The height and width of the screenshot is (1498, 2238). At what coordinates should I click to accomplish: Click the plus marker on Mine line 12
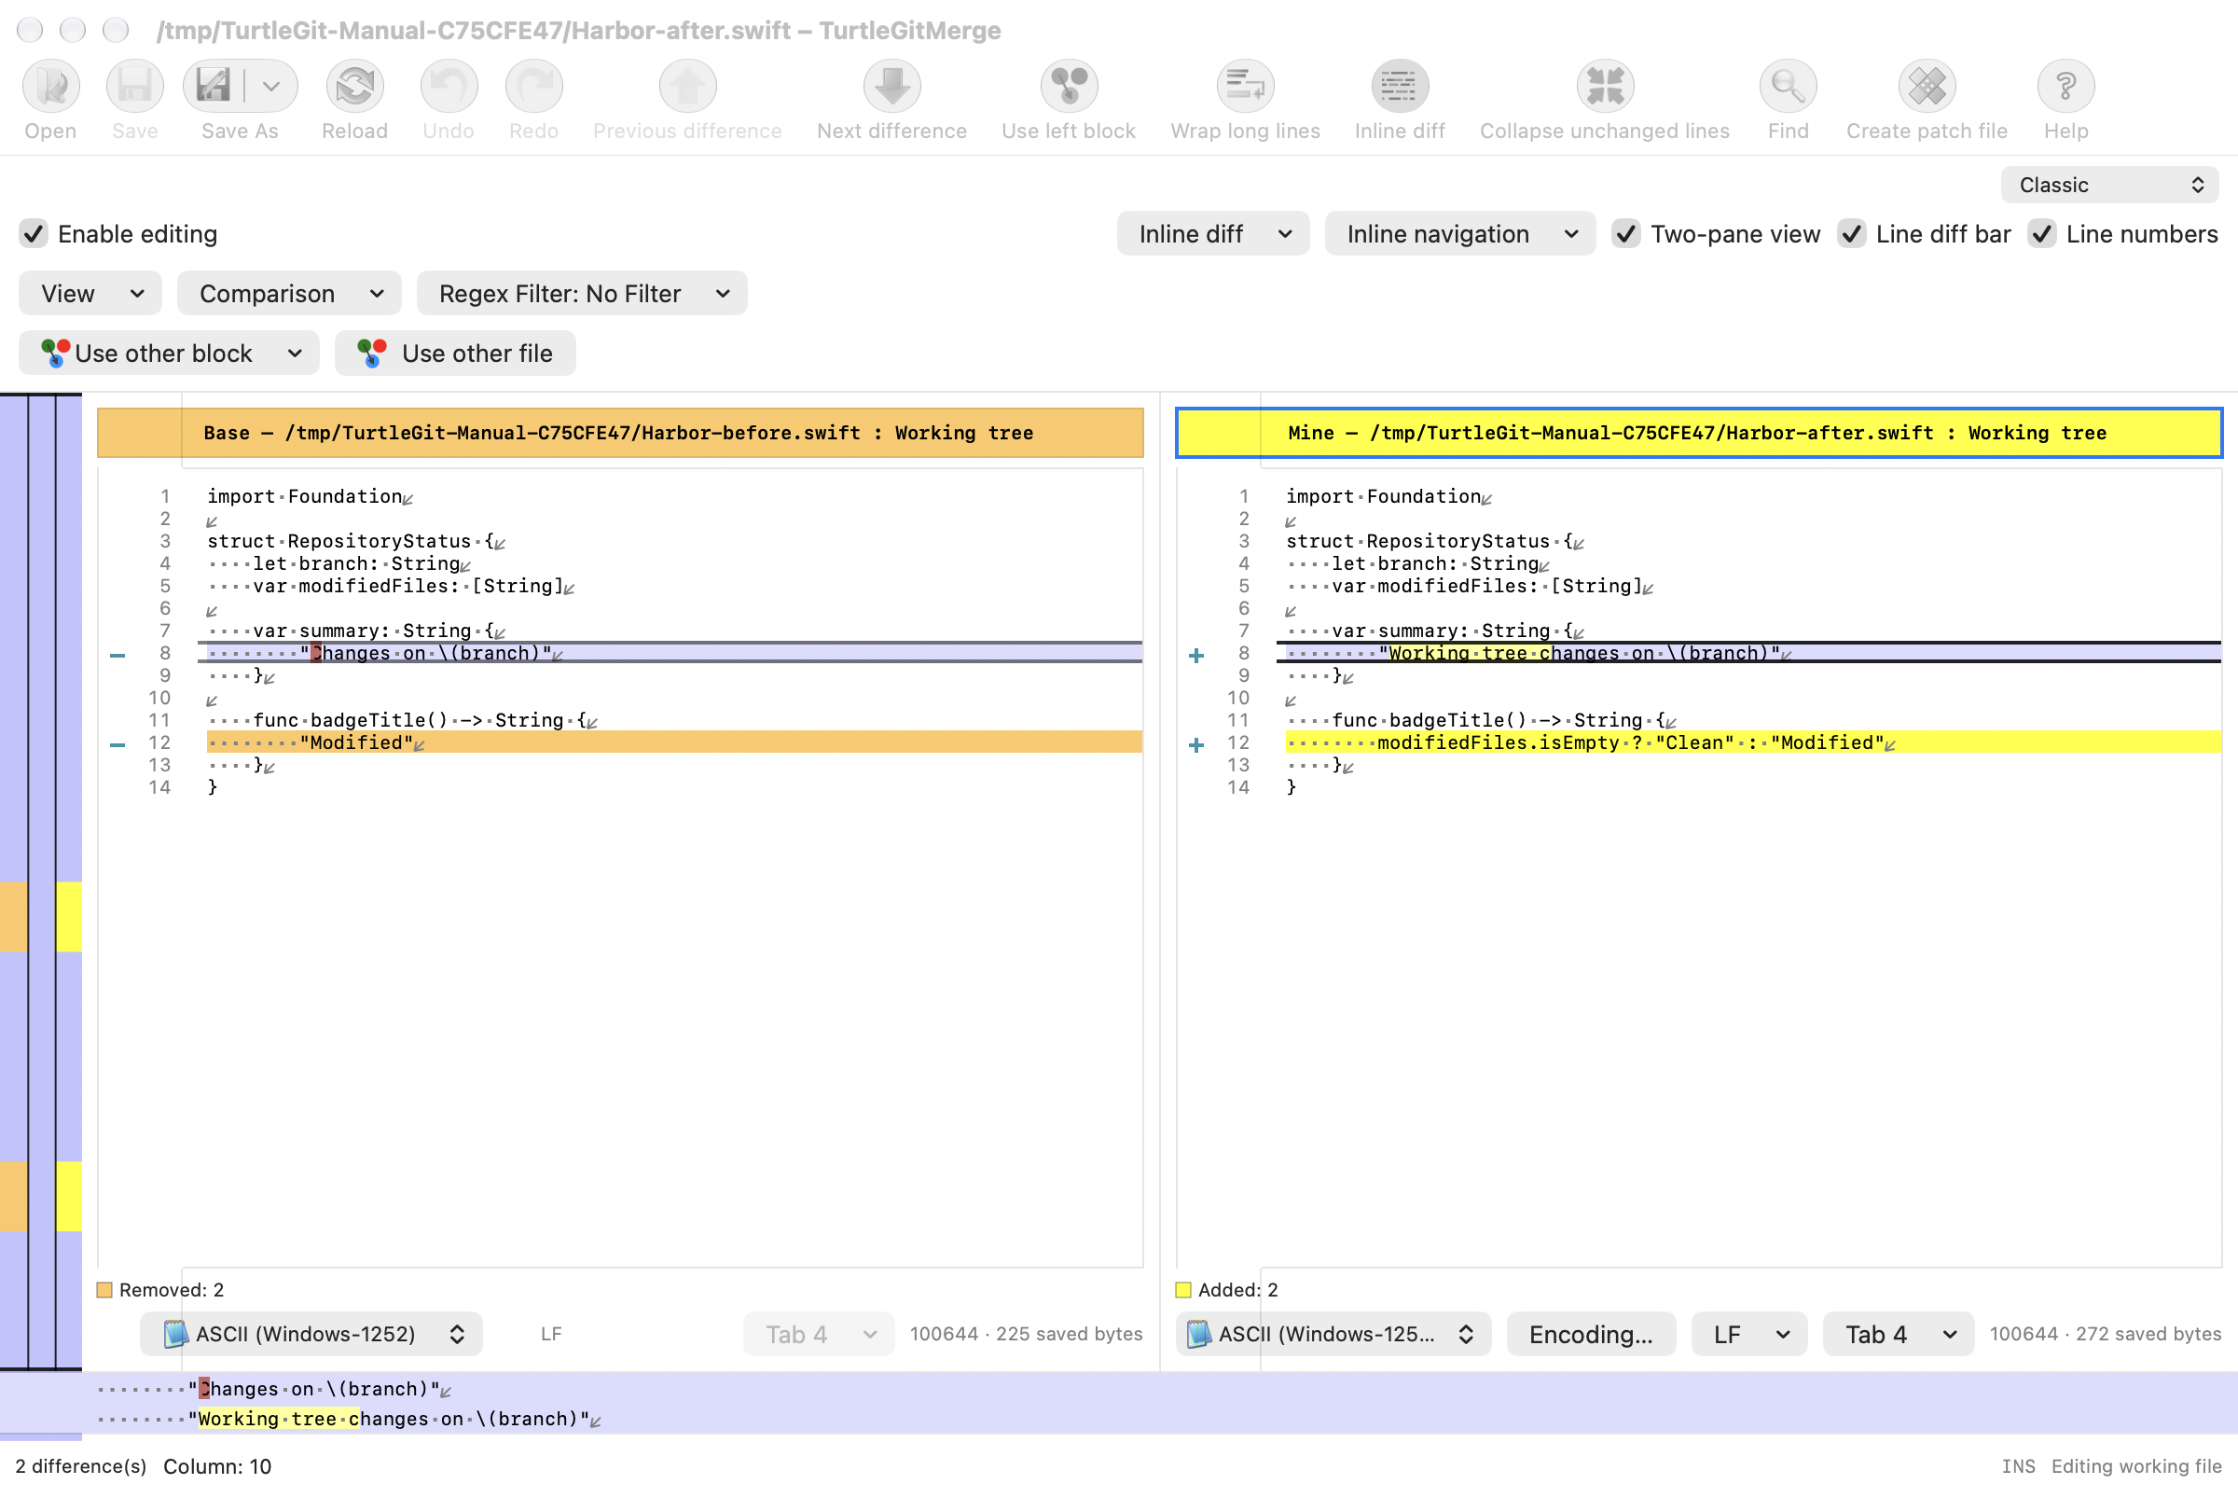1195,744
